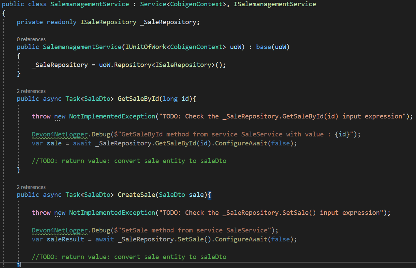Click the underlined Devon4NetLogger inside the CreateSale method
The width and height of the screenshot is (416, 268).
click(x=61, y=230)
